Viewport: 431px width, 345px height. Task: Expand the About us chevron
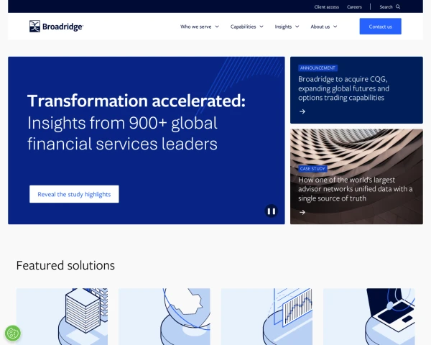click(335, 27)
